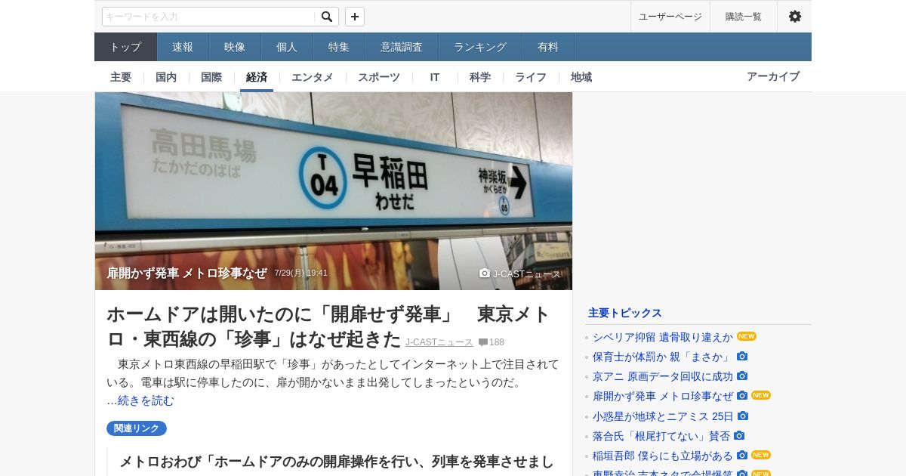The width and height of the screenshot is (906, 476).
Task: Open related link メトロおわび
Action: point(337,462)
